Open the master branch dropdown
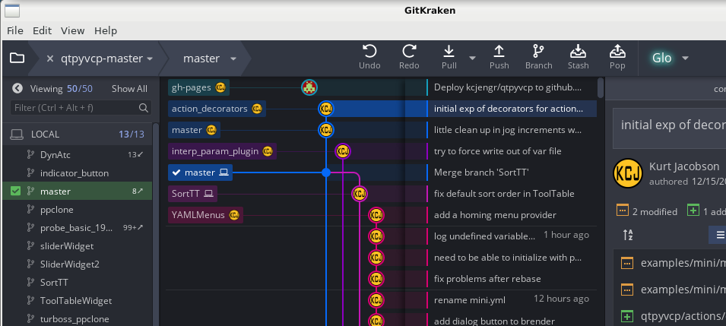The width and height of the screenshot is (726, 326). coord(233,59)
